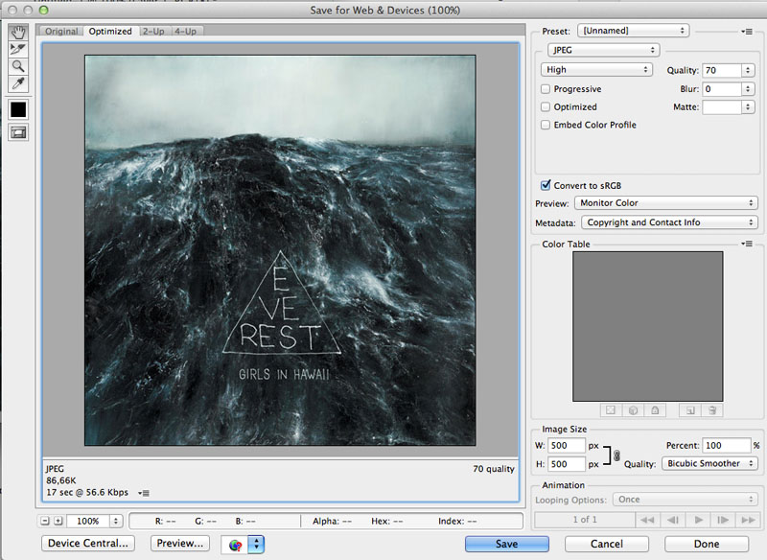
Task: Click the constrain proportions link icon
Action: (616, 455)
